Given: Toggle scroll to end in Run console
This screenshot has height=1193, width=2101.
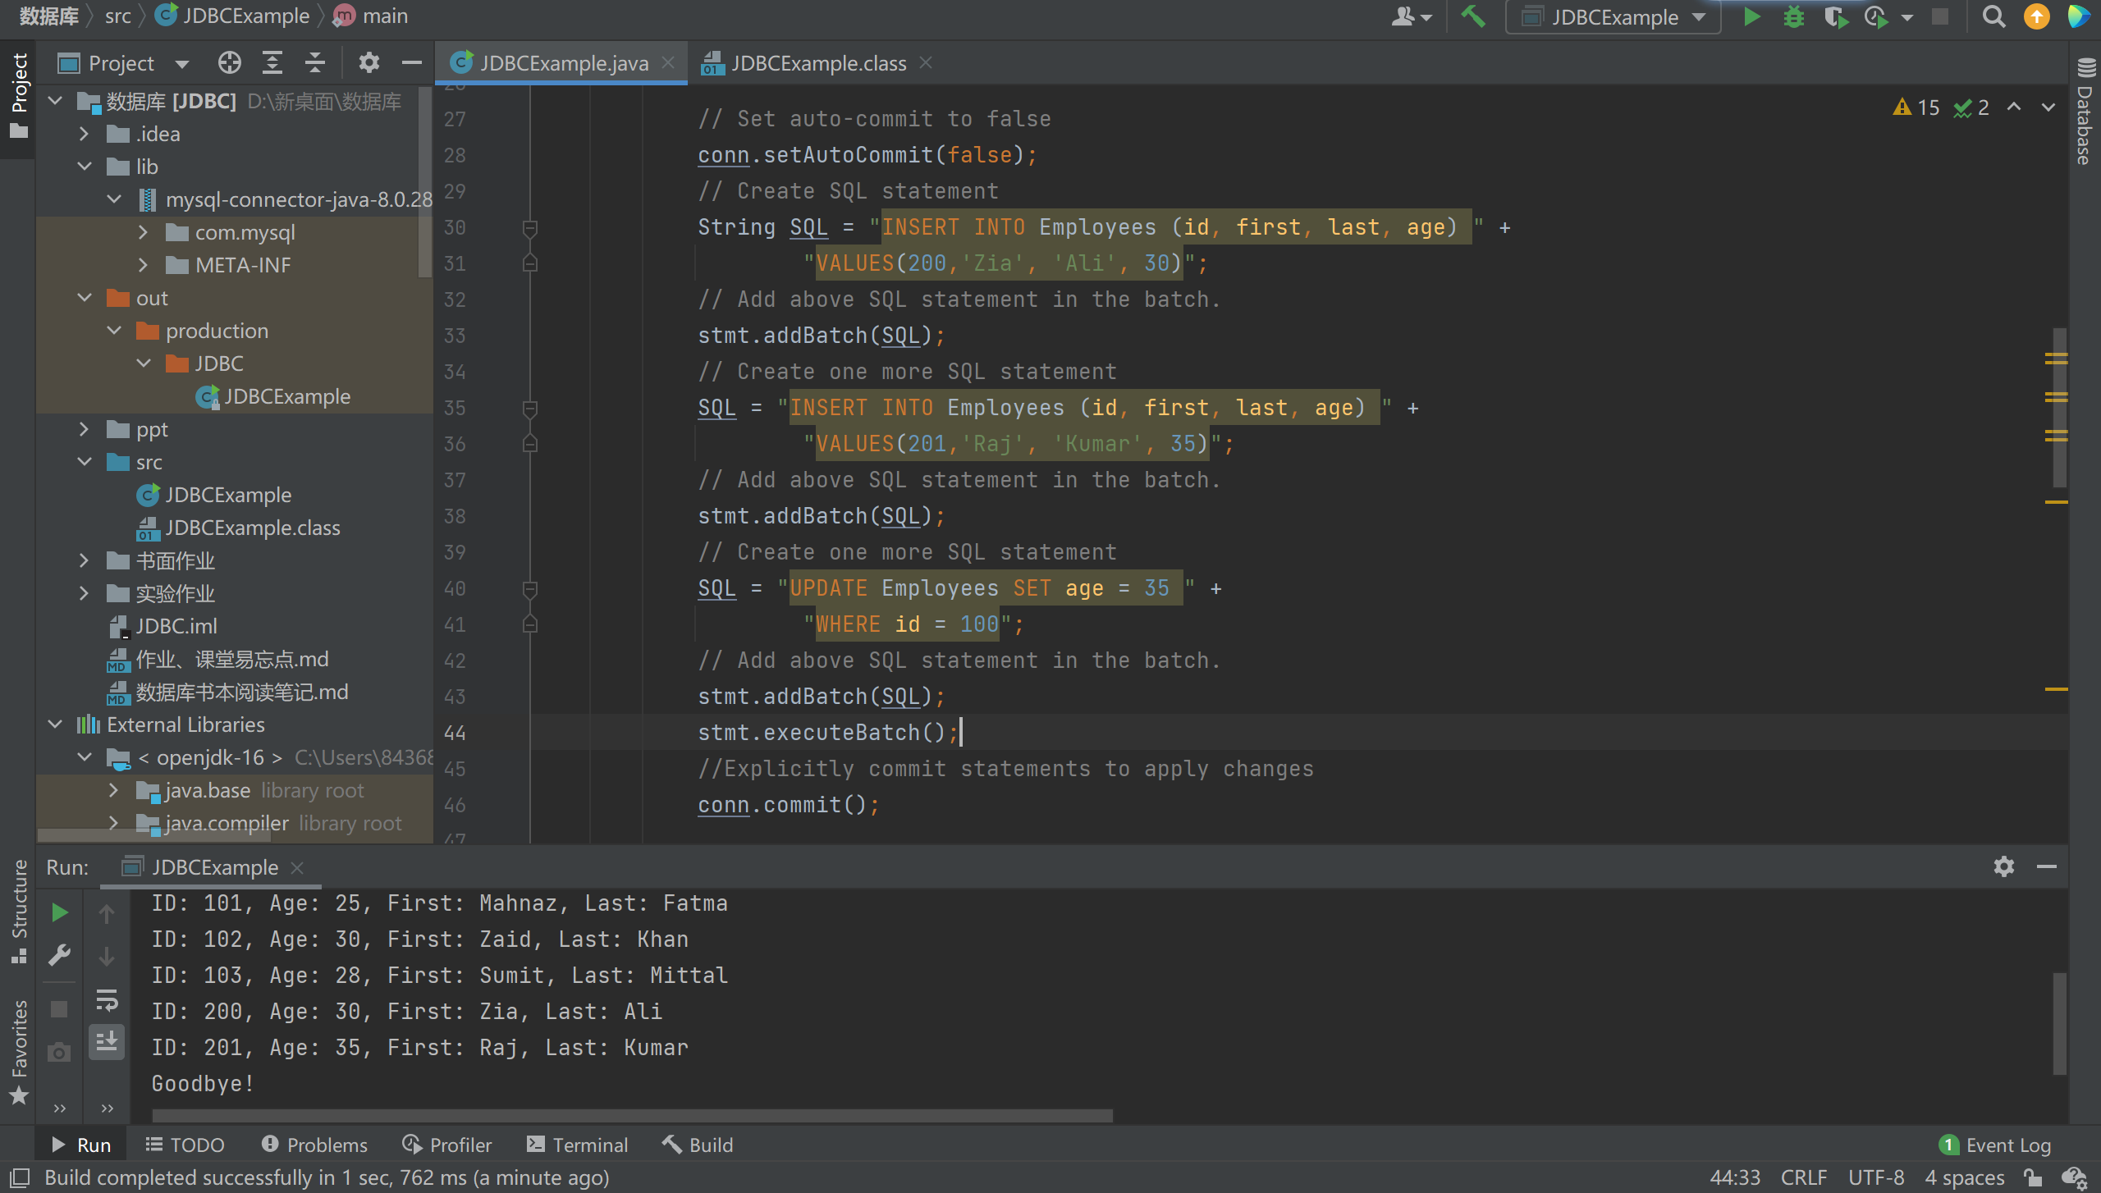Looking at the screenshot, I should 107,1042.
